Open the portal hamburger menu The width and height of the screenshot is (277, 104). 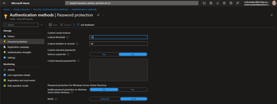pos(4,3)
